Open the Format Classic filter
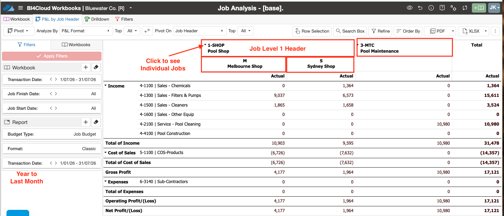Screen dimensions: 504x216 pyautogui.click(x=52, y=149)
